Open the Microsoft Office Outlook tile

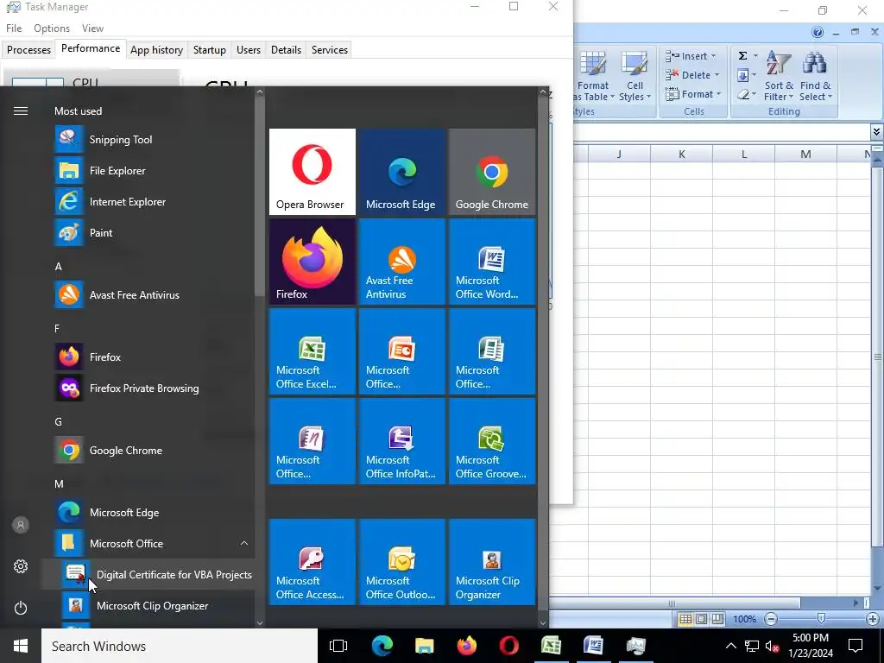pyautogui.click(x=402, y=562)
